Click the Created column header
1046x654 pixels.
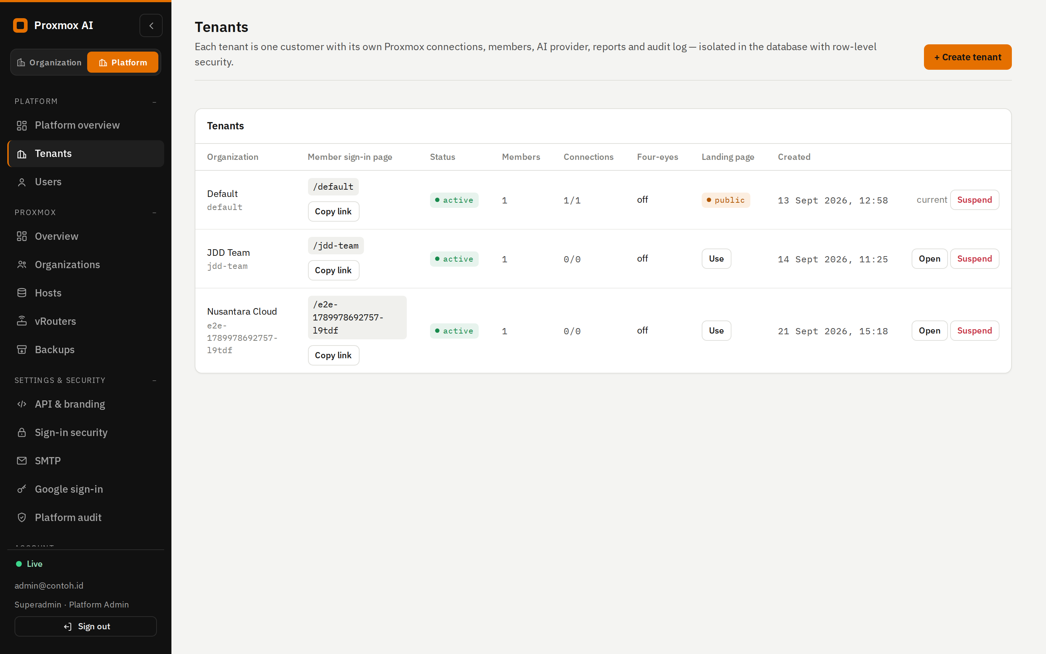pos(794,157)
